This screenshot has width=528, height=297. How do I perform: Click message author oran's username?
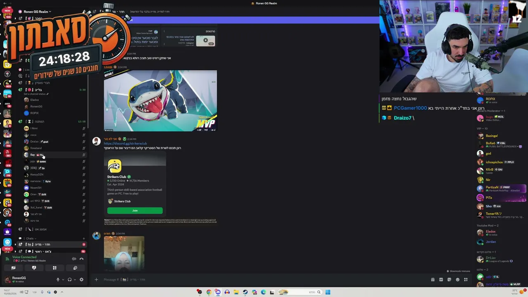tap(107, 233)
